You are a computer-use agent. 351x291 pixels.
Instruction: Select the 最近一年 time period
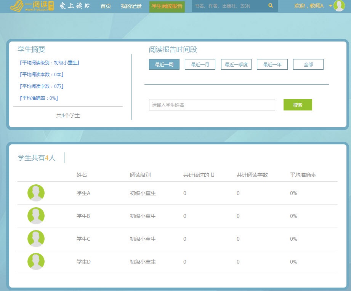[272, 65]
